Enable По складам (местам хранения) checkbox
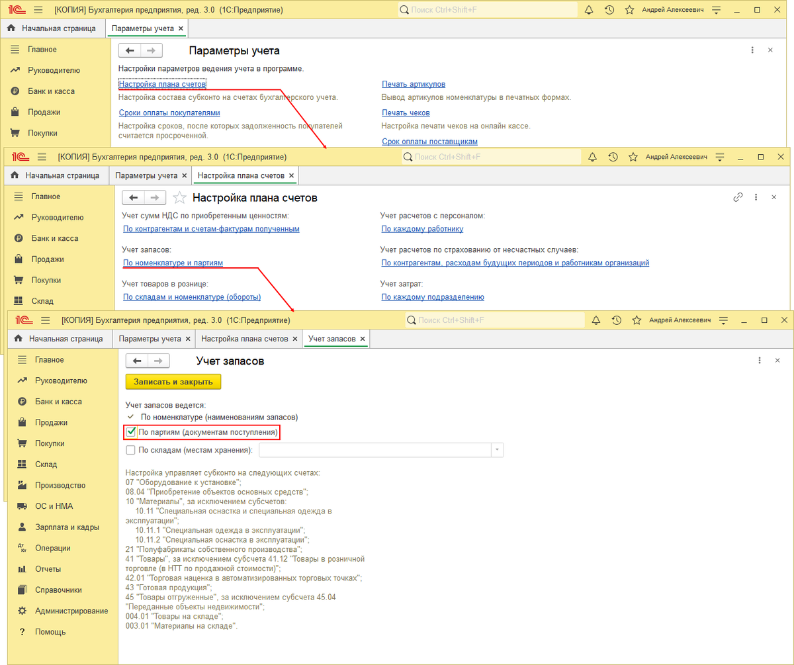Viewport: 794px width, 665px height. click(x=130, y=450)
